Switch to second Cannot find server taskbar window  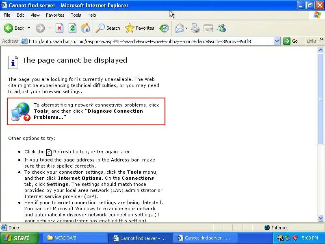click(x=205, y=238)
